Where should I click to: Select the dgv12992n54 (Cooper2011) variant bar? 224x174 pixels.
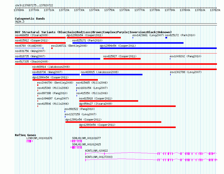pyautogui.click(x=94, y=38)
